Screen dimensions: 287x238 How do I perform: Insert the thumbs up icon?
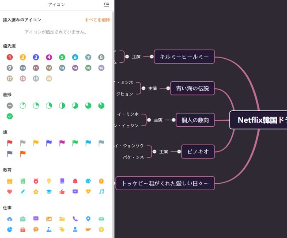click(62, 192)
